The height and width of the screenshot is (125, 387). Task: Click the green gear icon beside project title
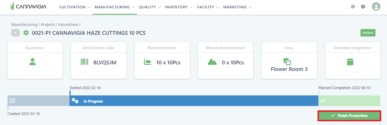(x=26, y=33)
